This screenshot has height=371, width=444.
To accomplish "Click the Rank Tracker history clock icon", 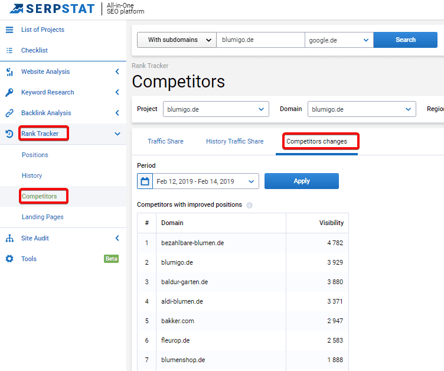I will [9, 134].
